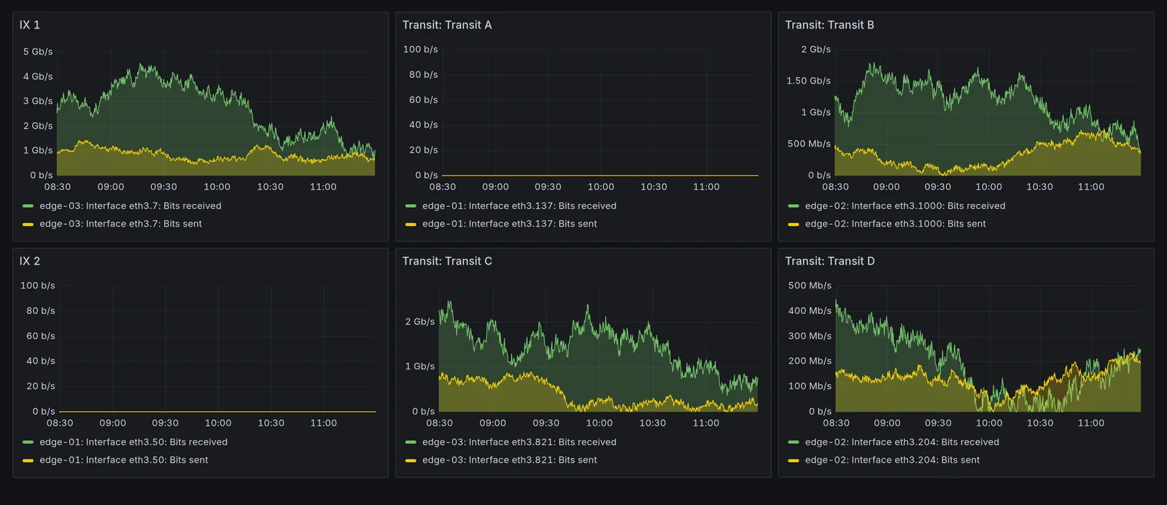Toggle edge-02 eth3.1000 Bits sent series

pyautogui.click(x=896, y=224)
